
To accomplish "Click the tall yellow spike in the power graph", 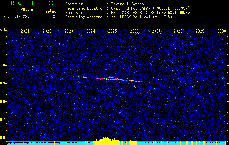I will click(x=47, y=141).
